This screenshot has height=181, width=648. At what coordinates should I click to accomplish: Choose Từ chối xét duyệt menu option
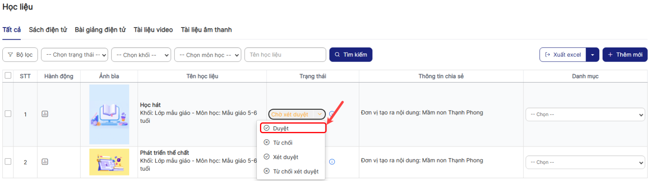(x=296, y=172)
